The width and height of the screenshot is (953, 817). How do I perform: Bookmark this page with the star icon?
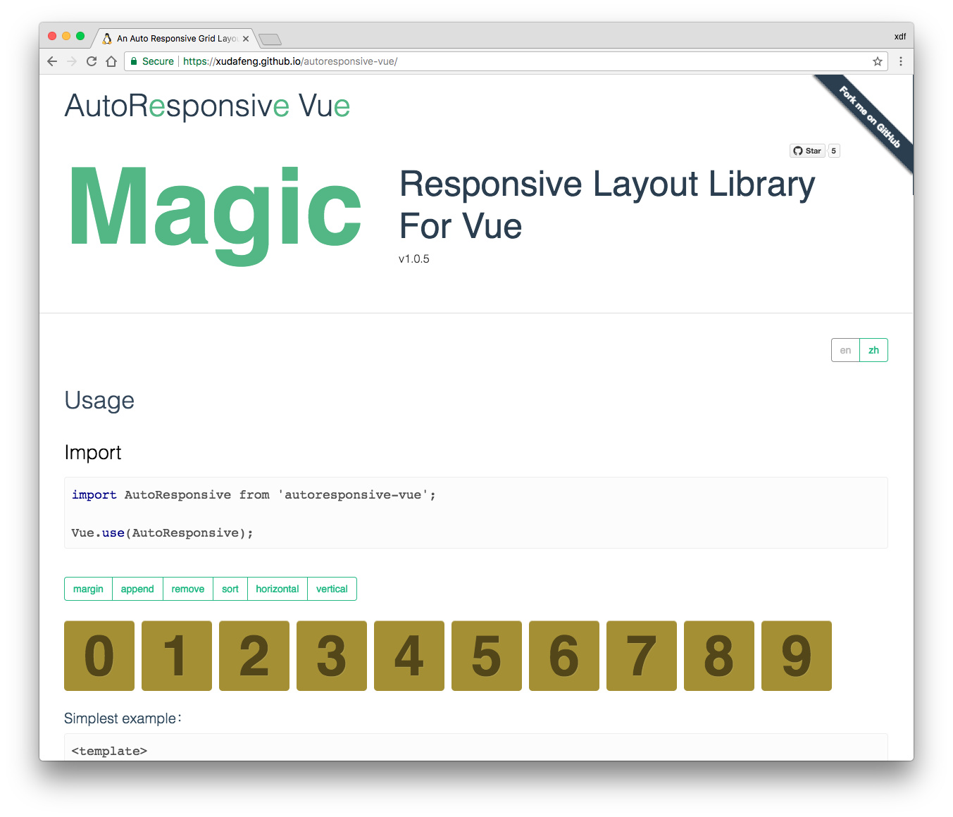click(878, 61)
